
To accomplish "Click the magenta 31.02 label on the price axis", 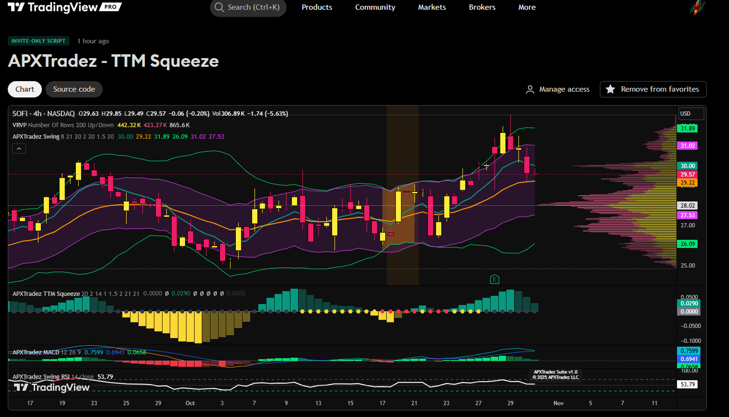I will (x=687, y=145).
